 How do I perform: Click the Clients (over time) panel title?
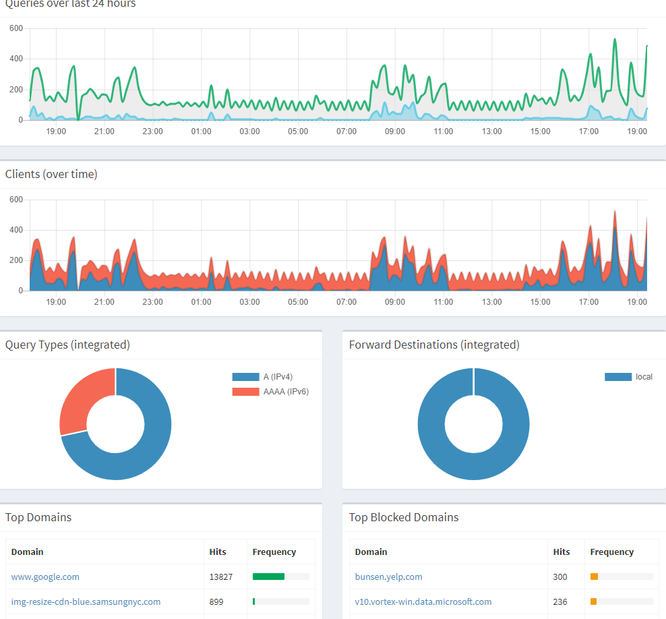(51, 174)
